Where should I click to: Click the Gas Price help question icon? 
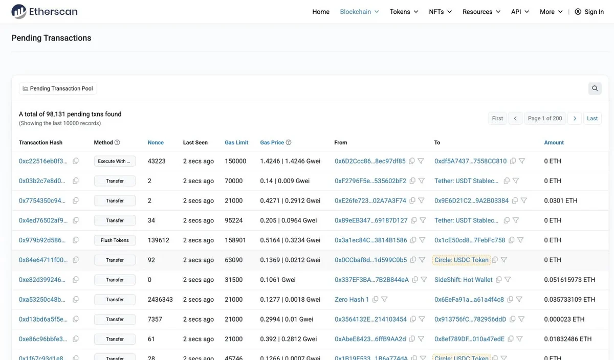289,143
